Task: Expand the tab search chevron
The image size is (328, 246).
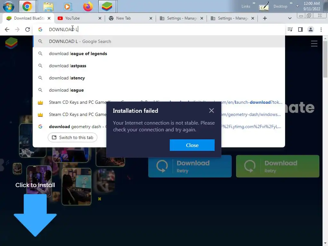Action: pos(290,18)
